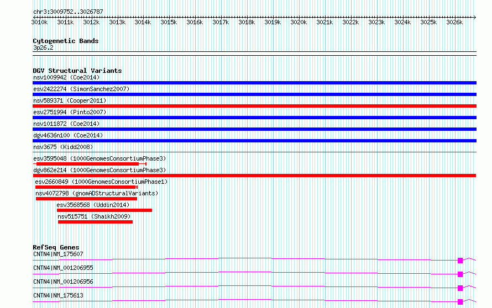The width and height of the screenshot is (492, 308).
Task: Click the dgv862e214 (1000GenomesConsortiumPhase3) label
Action: click(100, 170)
